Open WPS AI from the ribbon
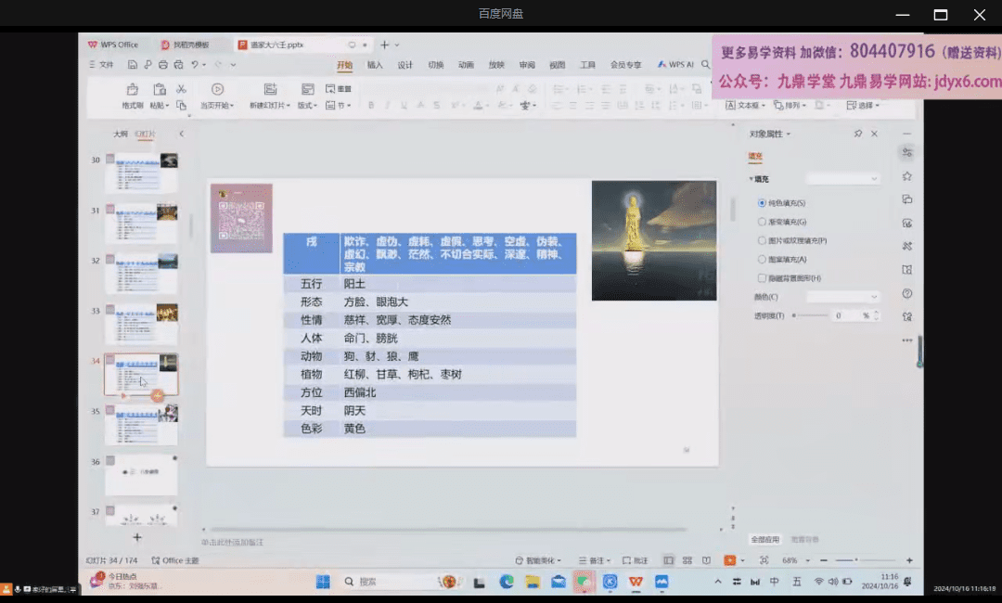The image size is (1002, 603). (677, 64)
